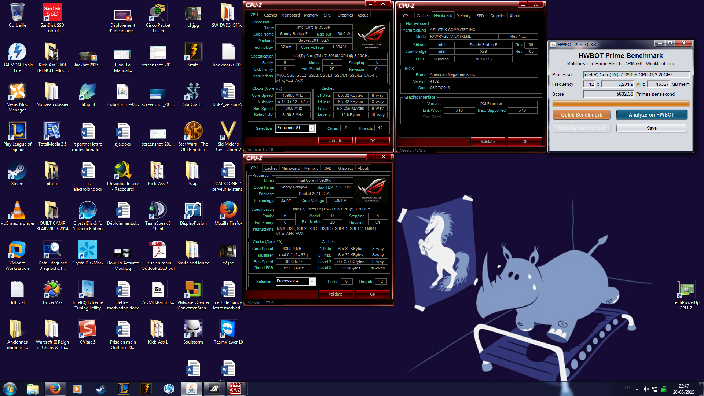
Task: Launch DAEMON Tools Lite icon
Action: coord(17,57)
